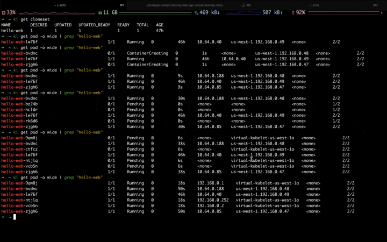
Task: Click the network upload graph beside 507 kB
Action: 243,13
